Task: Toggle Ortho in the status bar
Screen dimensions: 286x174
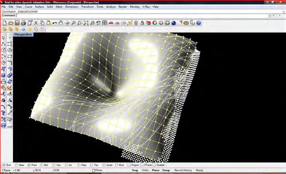Action: click(x=145, y=170)
